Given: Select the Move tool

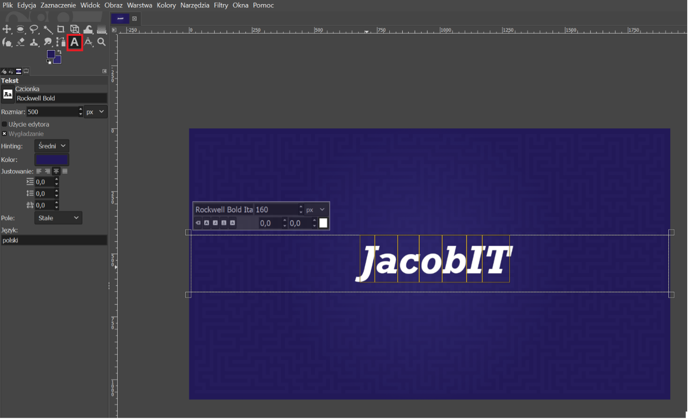Looking at the screenshot, I should tap(7, 29).
